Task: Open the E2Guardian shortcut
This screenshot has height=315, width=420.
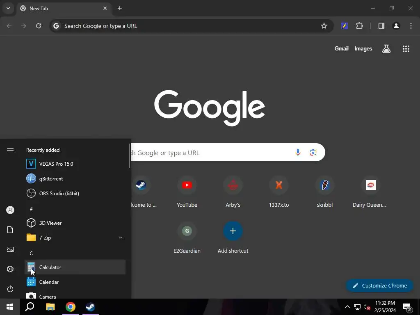Action: coord(187,238)
